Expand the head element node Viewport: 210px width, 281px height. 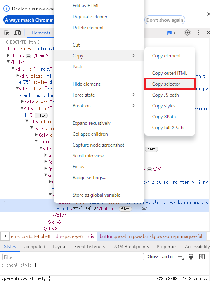8,55
